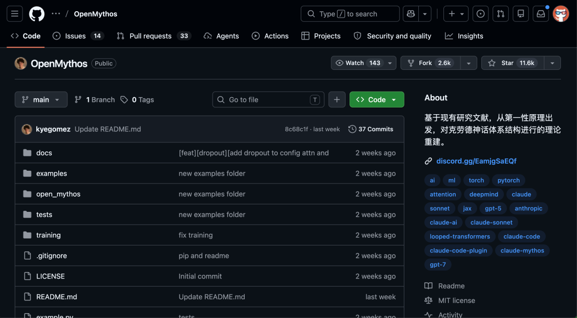Open the tests folder
The height and width of the screenshot is (318, 577).
pos(44,214)
